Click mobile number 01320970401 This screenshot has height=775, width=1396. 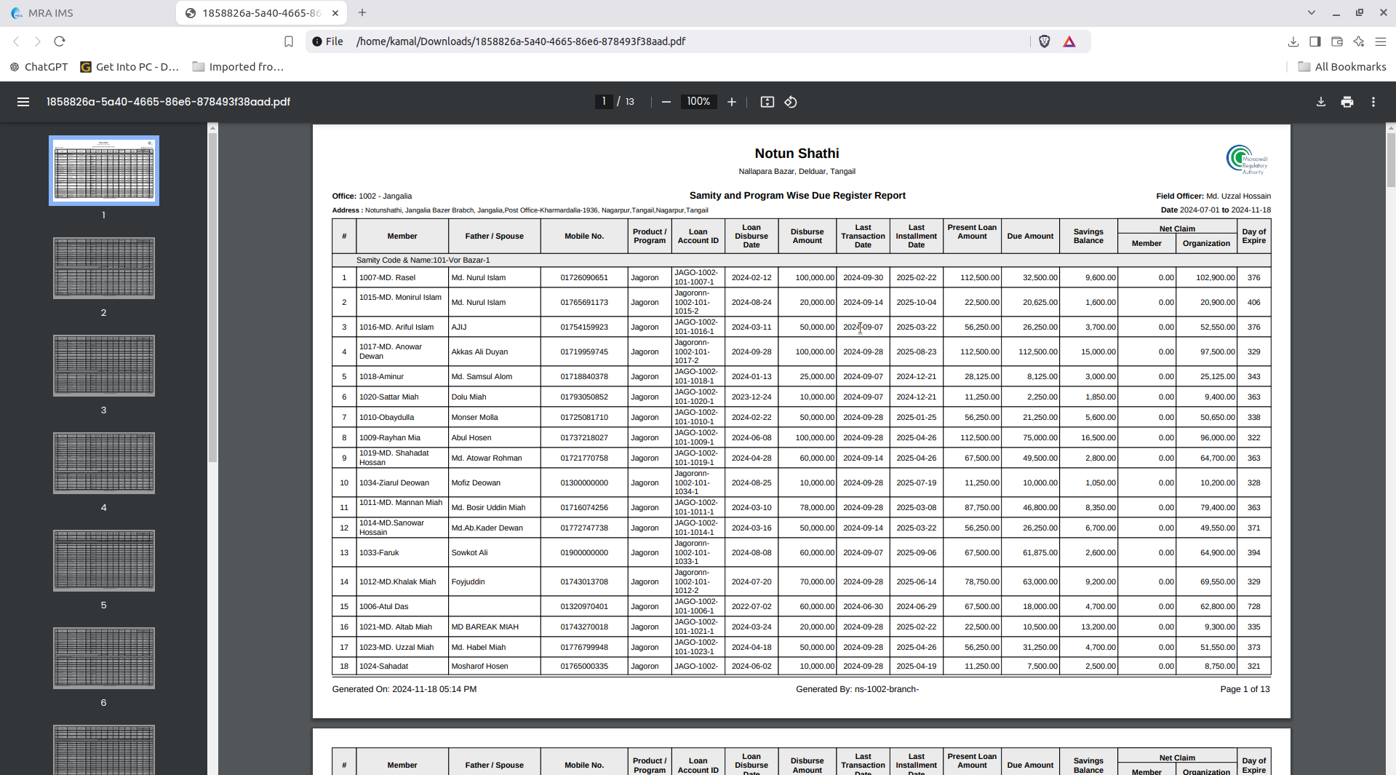coord(584,607)
